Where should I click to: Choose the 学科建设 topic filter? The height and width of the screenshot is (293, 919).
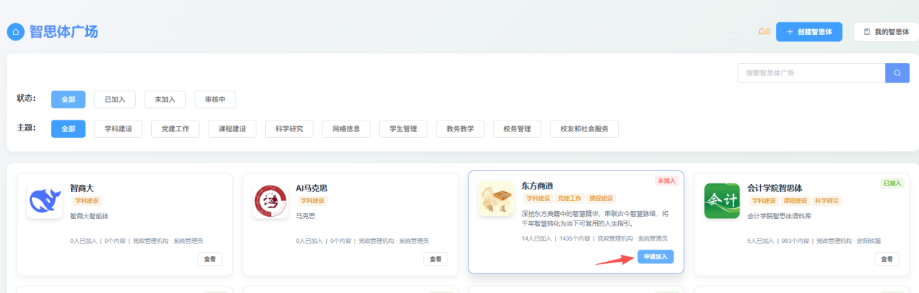[x=118, y=129]
